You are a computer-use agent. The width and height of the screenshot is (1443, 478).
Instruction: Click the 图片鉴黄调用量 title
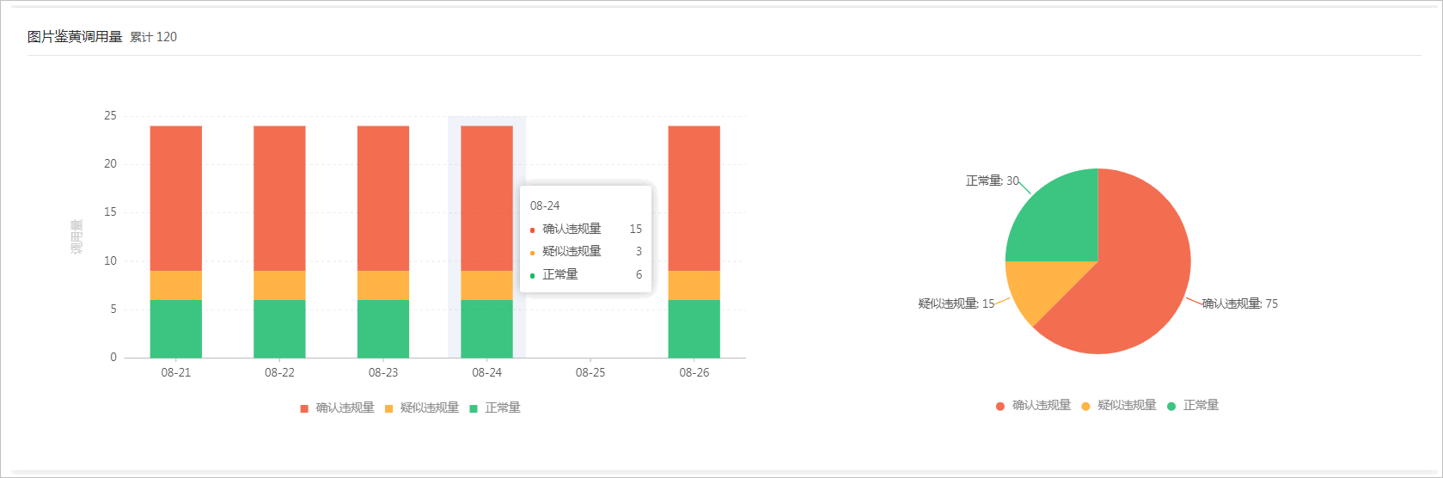click(x=75, y=37)
